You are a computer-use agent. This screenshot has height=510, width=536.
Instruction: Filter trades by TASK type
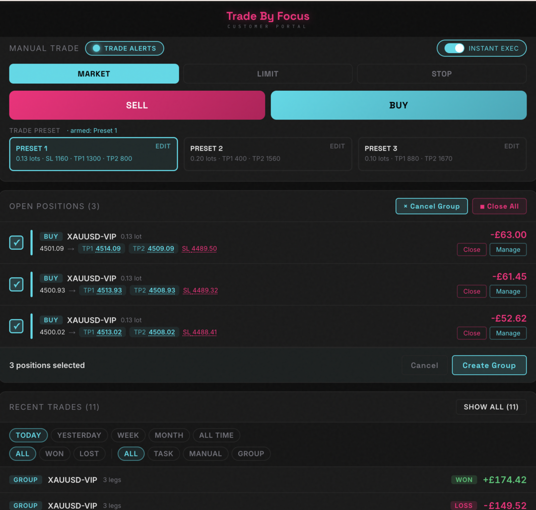click(163, 453)
